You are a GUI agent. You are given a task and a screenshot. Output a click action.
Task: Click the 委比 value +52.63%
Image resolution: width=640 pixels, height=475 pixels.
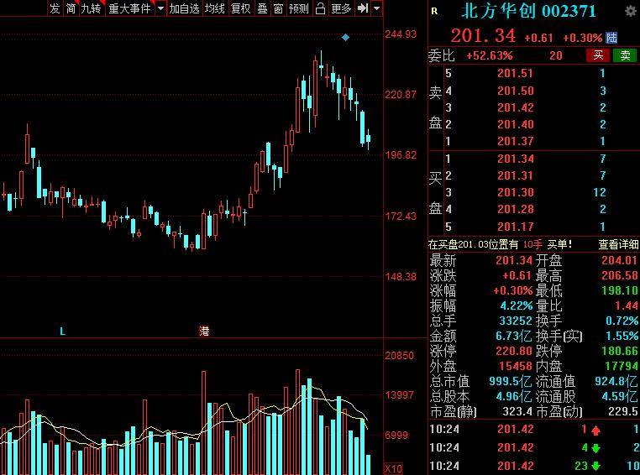tap(489, 55)
